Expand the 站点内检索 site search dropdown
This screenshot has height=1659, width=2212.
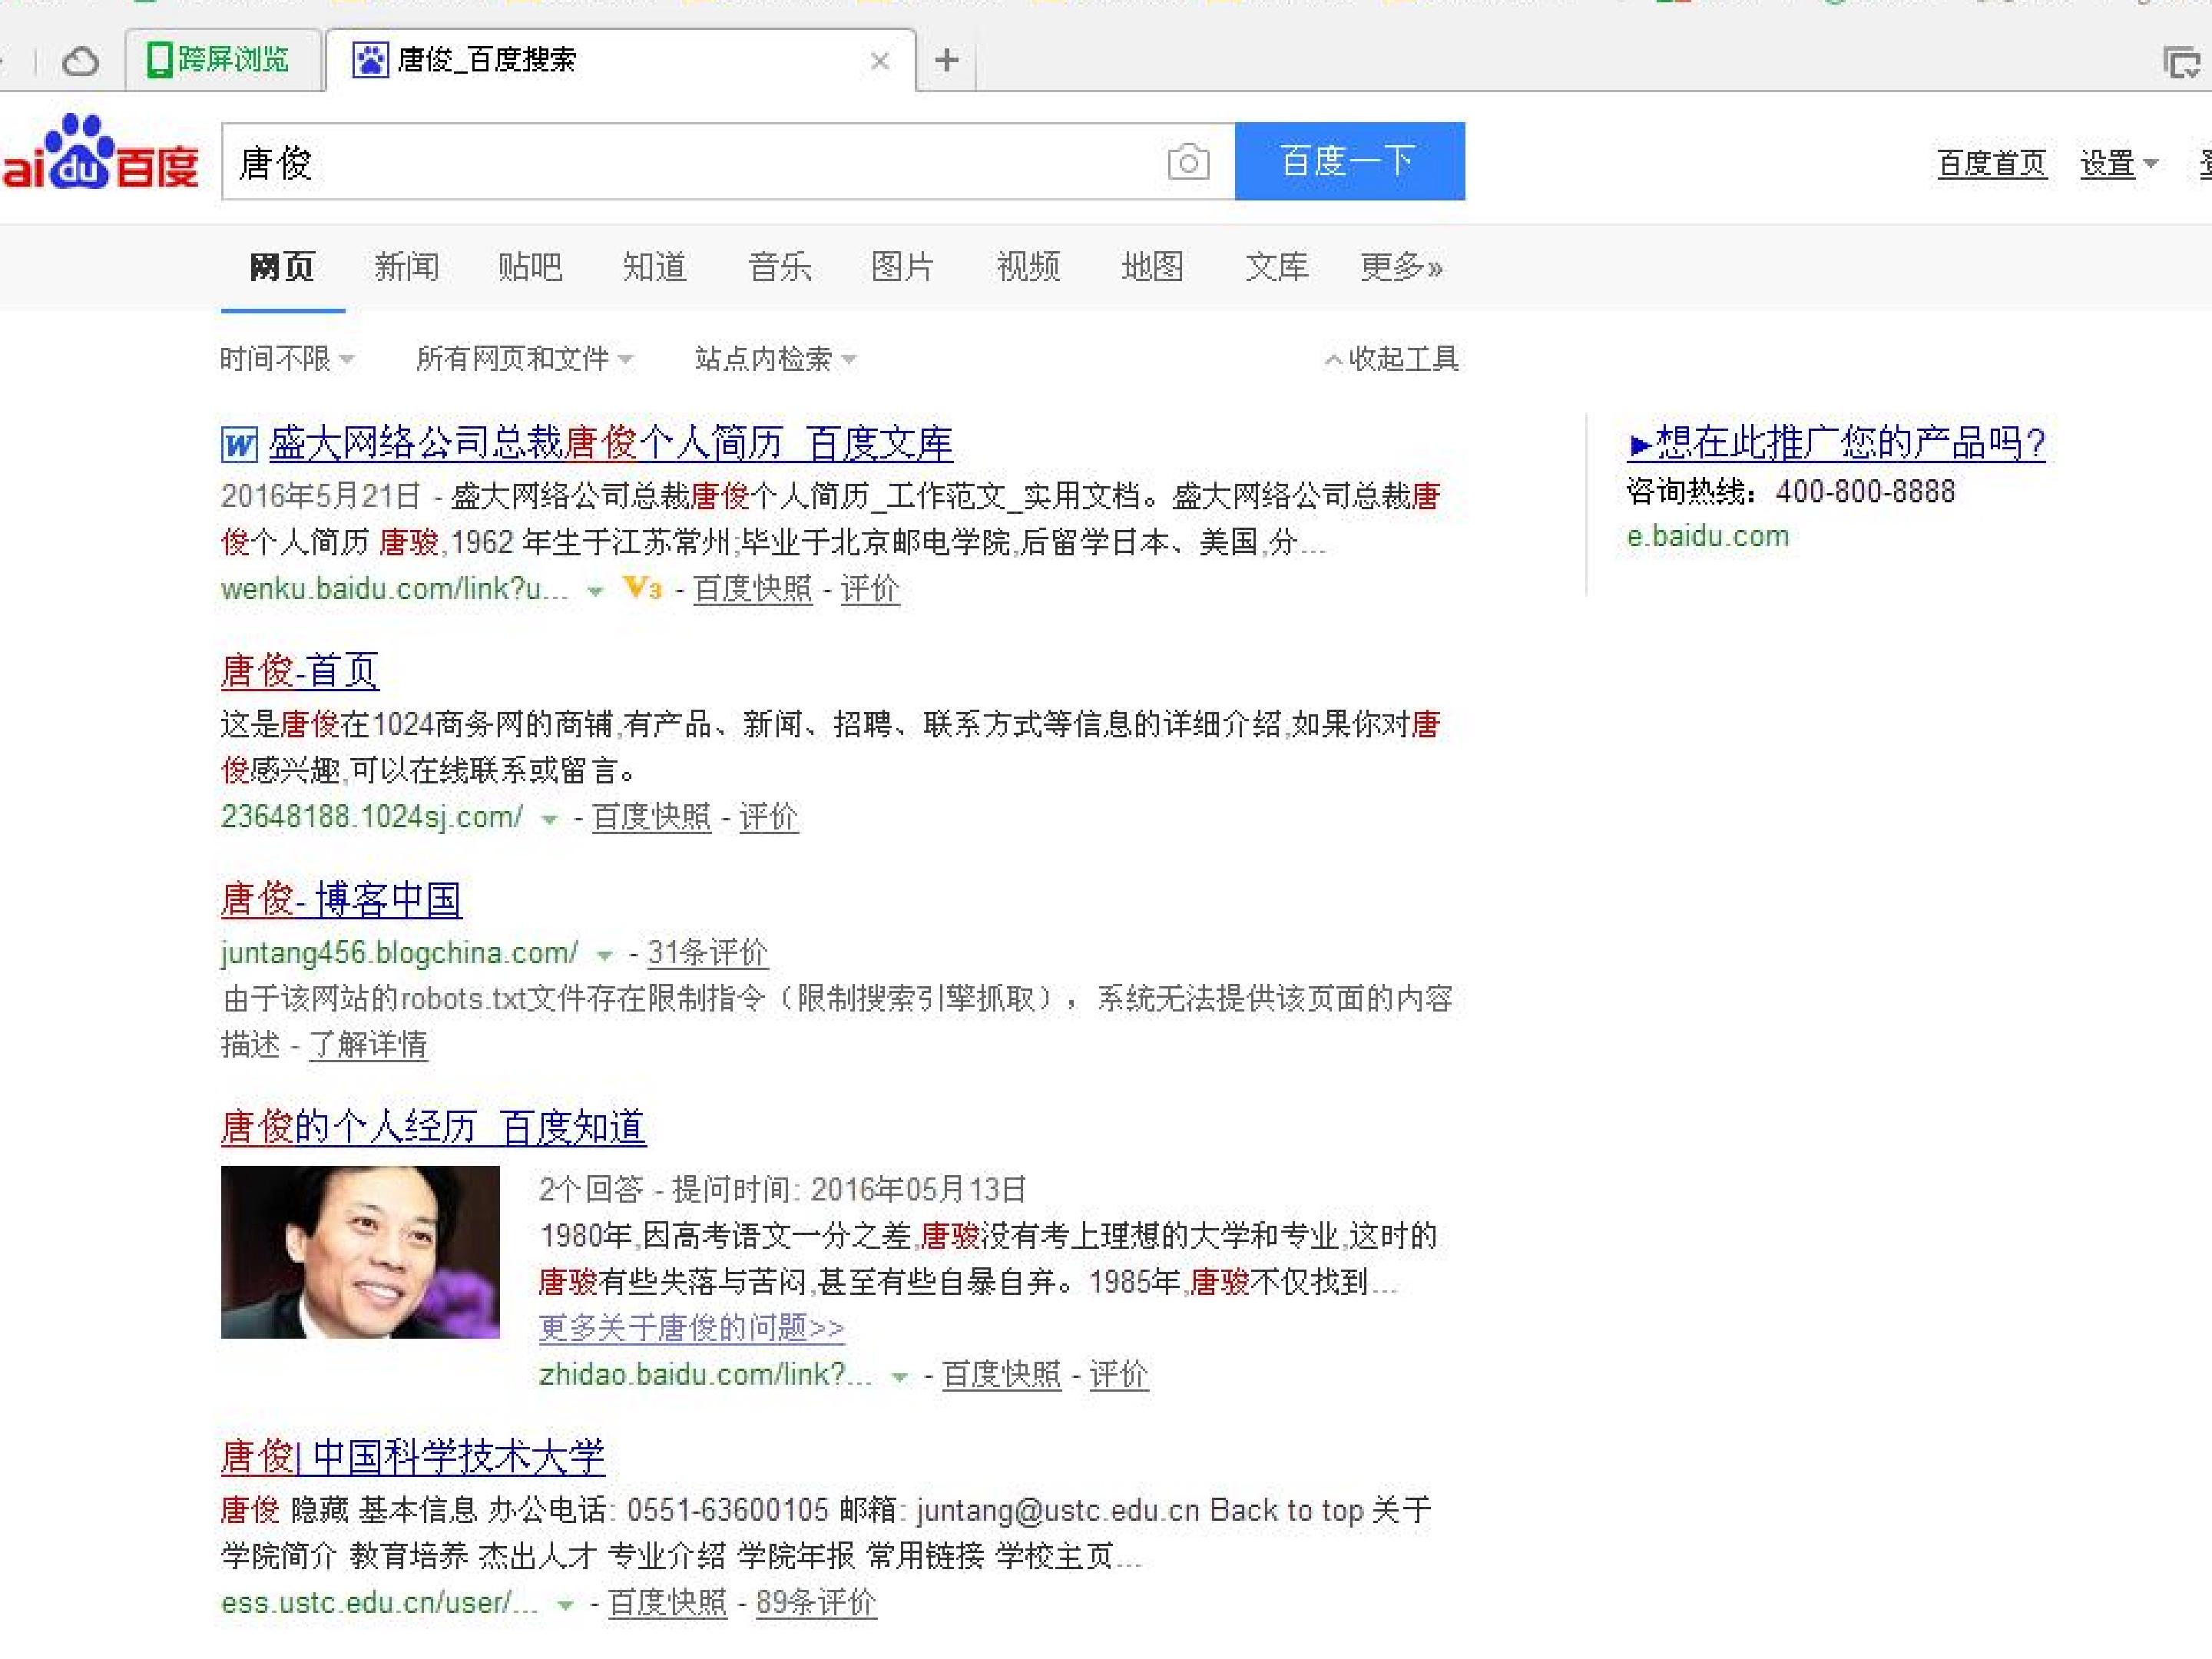775,358
